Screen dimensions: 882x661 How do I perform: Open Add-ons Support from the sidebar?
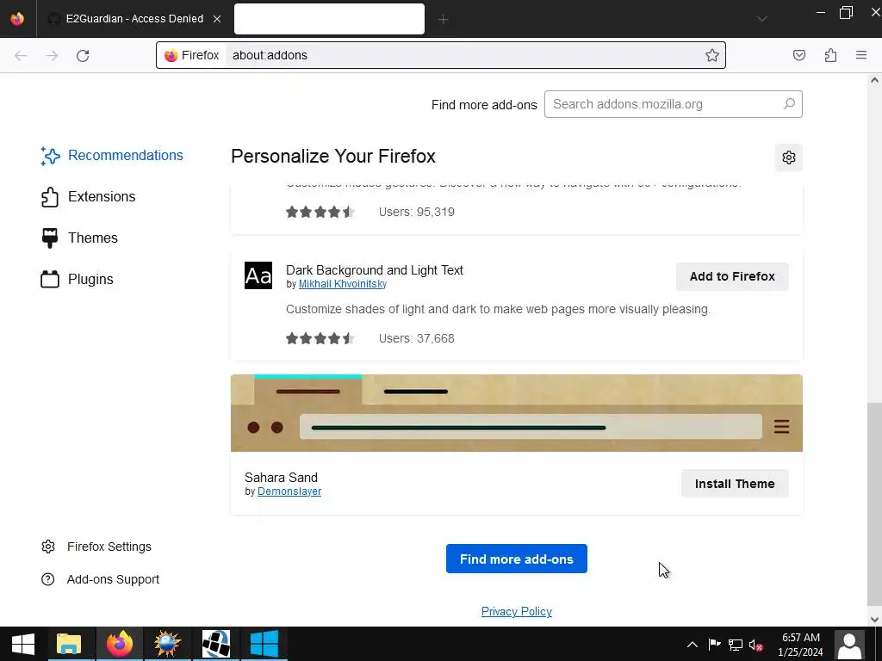pyautogui.click(x=100, y=579)
